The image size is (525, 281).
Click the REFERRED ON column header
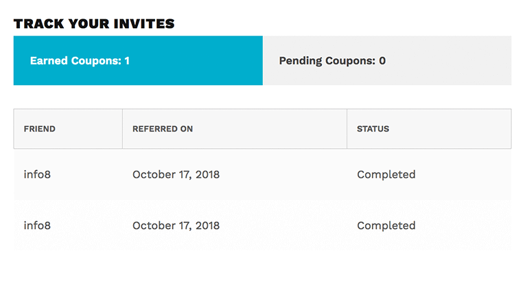click(x=163, y=129)
